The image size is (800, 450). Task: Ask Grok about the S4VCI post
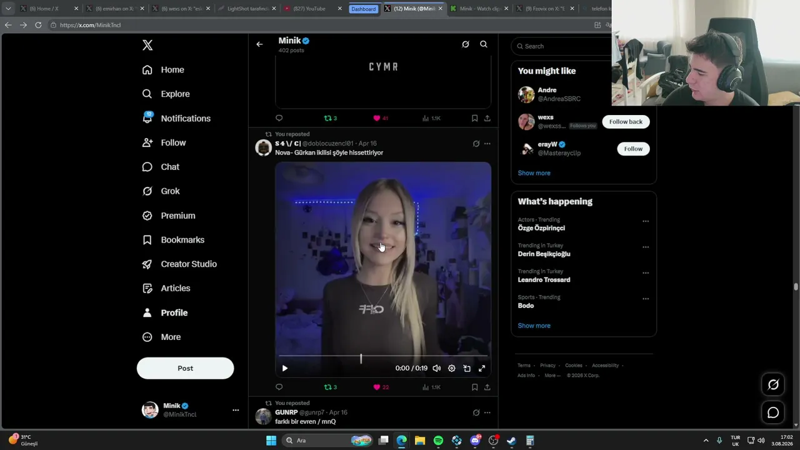click(x=476, y=144)
